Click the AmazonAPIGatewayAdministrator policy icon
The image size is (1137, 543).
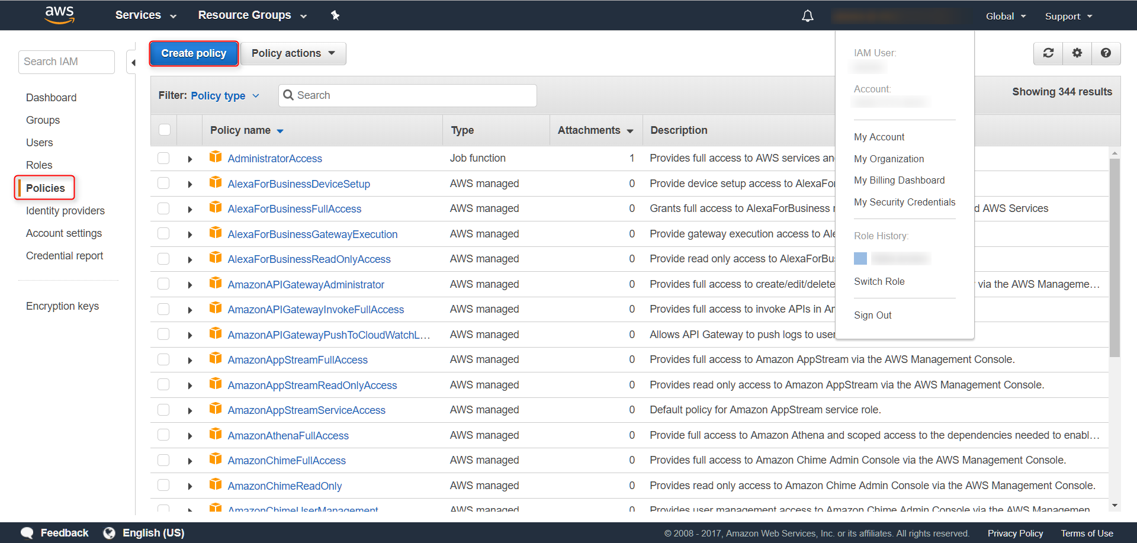(216, 283)
